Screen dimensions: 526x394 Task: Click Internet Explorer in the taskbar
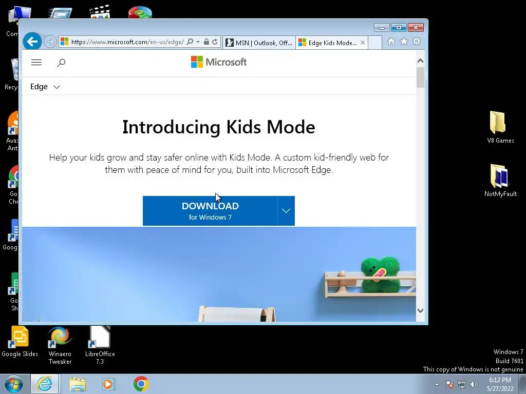[x=45, y=384]
